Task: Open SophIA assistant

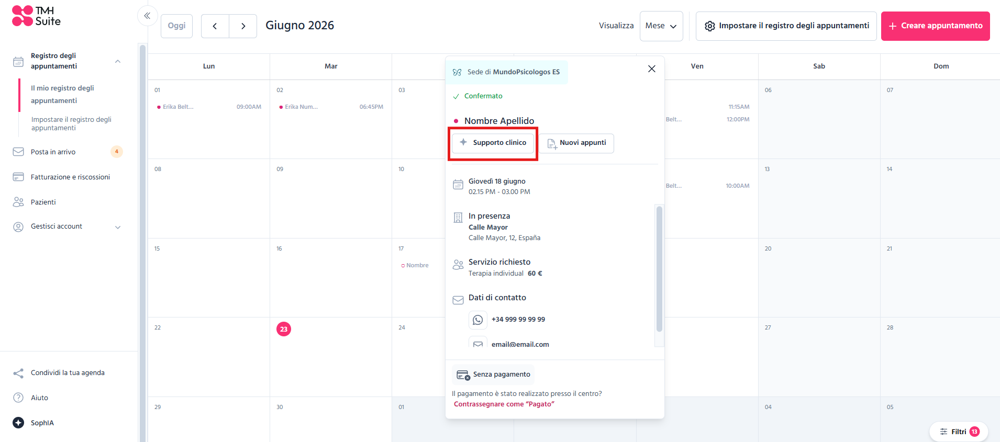Action: (42, 423)
